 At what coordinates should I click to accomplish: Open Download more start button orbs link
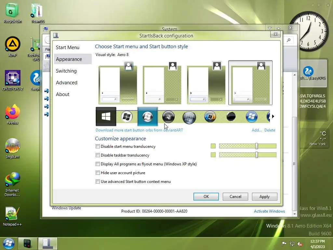139,130
